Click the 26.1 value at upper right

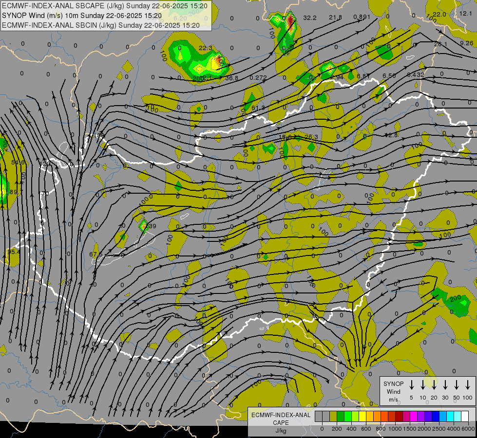440,44
